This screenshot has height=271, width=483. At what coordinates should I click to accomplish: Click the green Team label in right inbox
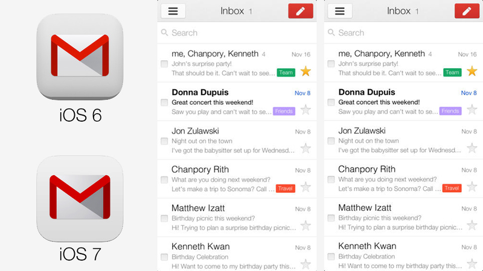coord(452,72)
